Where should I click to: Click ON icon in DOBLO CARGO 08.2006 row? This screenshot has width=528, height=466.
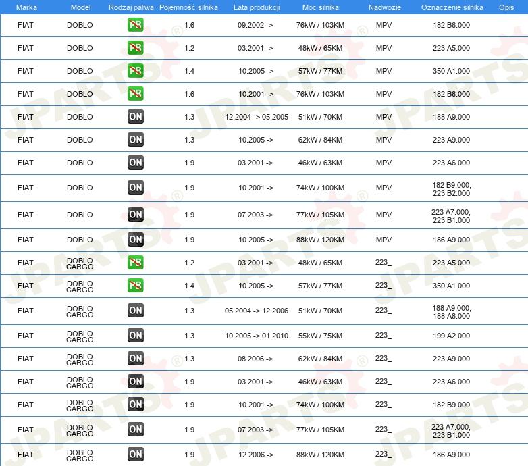(135, 358)
